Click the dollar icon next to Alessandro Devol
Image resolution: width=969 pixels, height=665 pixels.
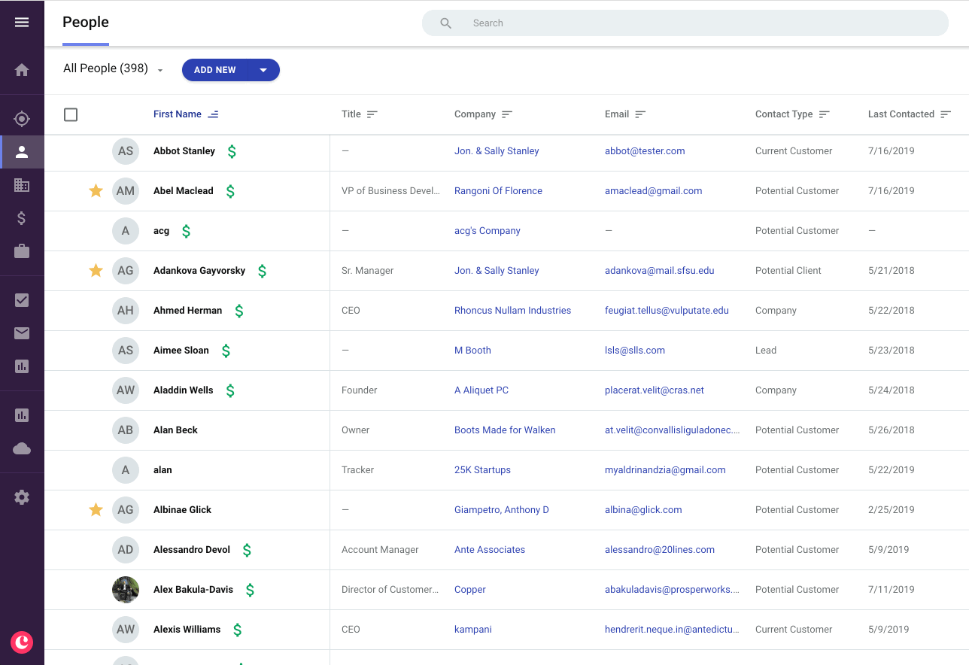coord(247,550)
